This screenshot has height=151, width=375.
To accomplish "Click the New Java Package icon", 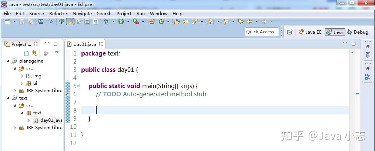I will 153,22.
